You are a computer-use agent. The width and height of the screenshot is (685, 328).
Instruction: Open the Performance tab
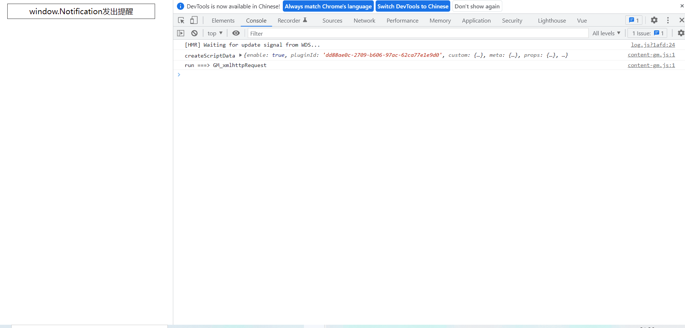coord(403,20)
